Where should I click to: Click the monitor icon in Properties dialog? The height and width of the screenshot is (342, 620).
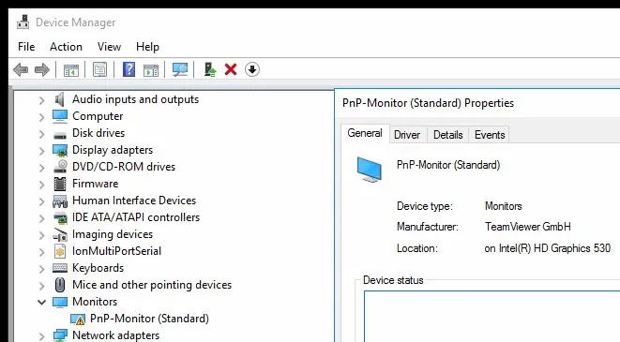click(x=369, y=170)
